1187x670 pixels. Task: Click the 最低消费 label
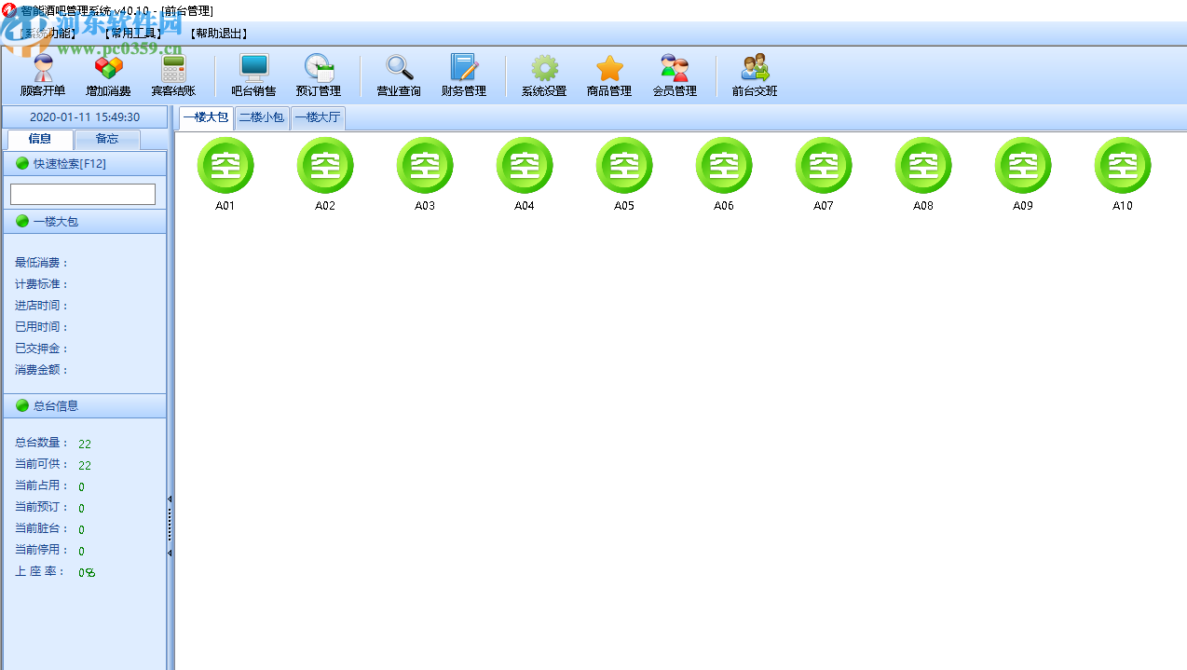pos(42,263)
